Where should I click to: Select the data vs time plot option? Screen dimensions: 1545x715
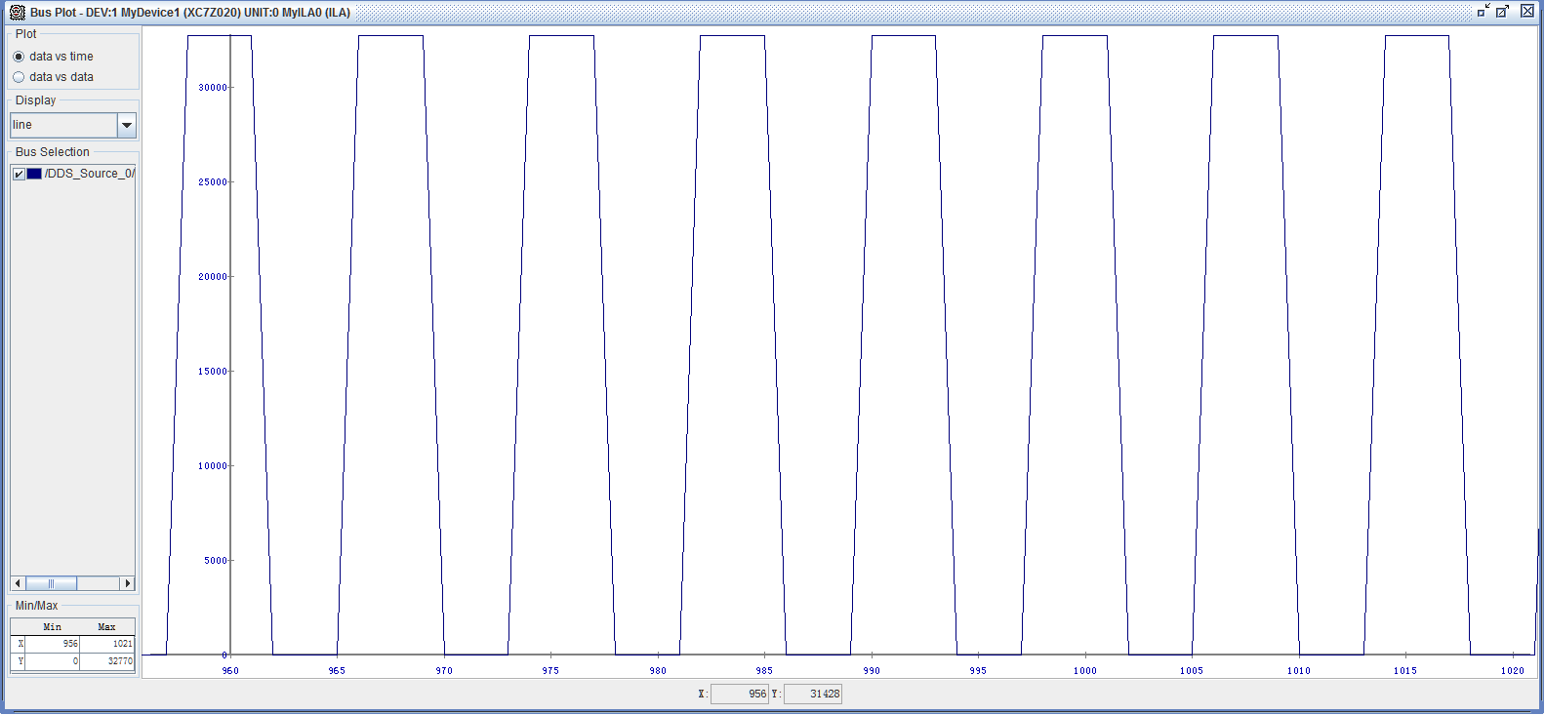click(19, 57)
